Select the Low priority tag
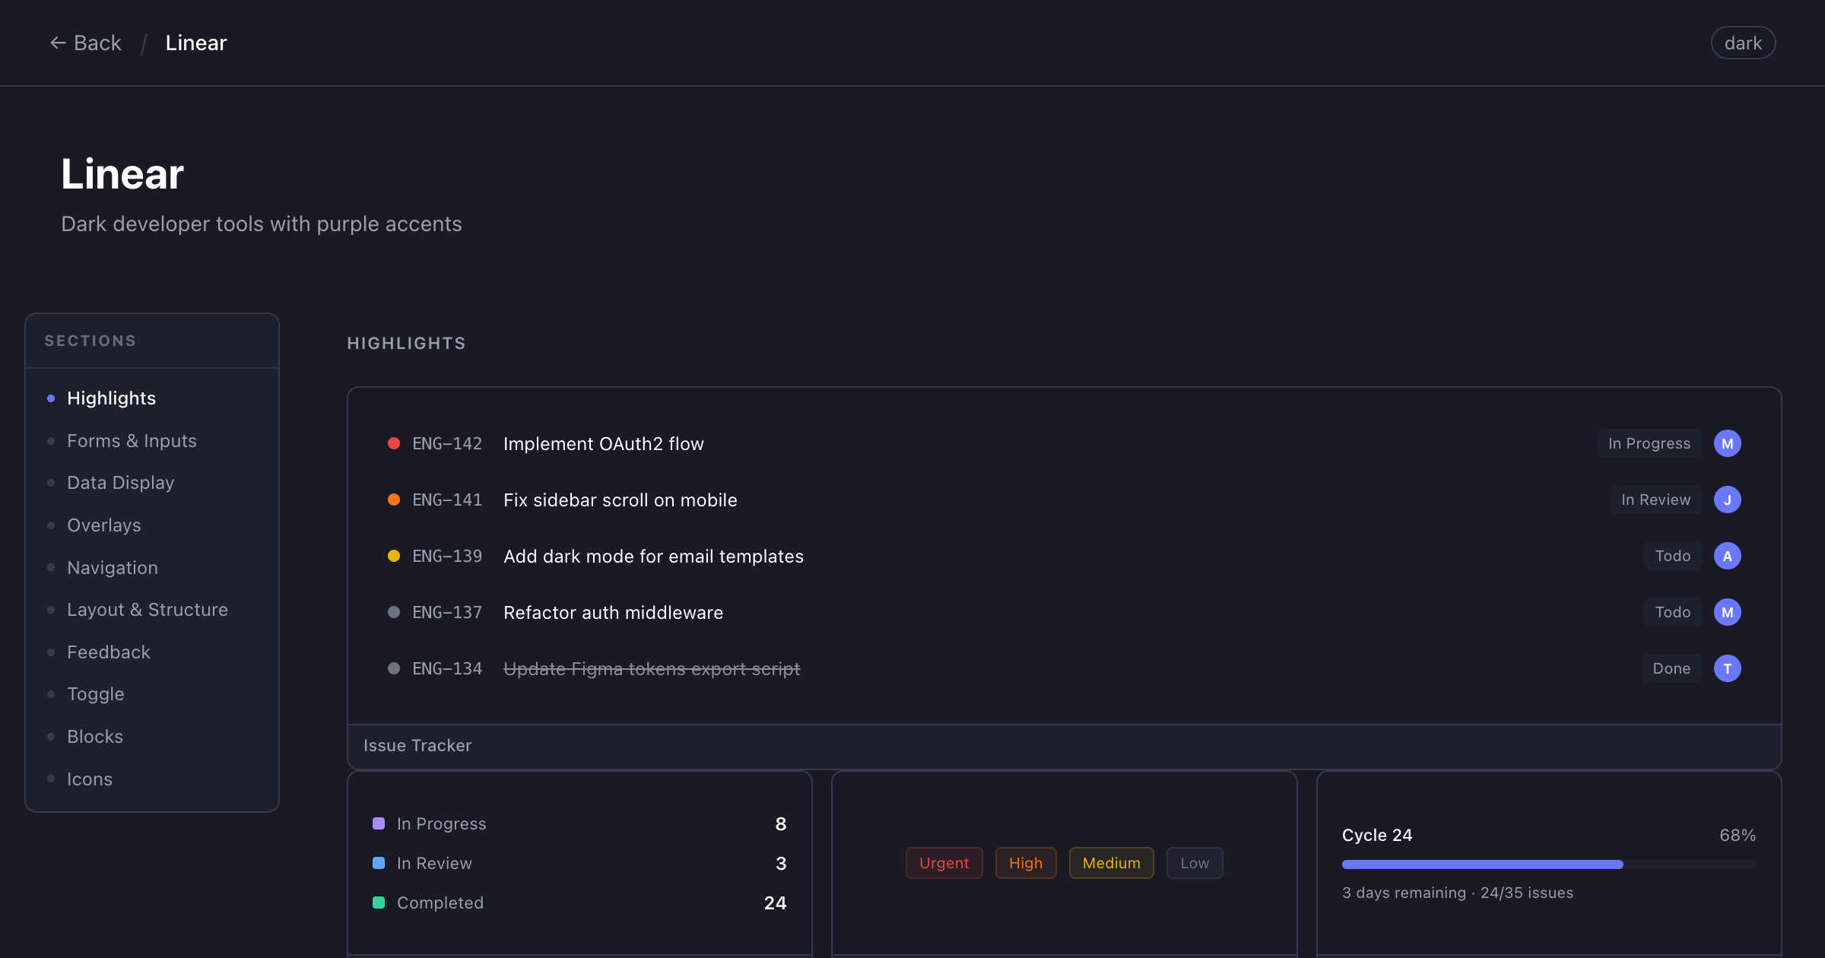Screen dimensions: 1825x958 point(1195,863)
